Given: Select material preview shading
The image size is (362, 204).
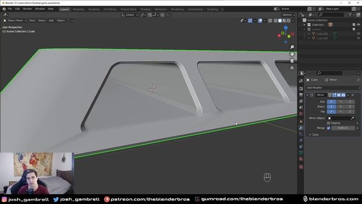Looking at the screenshot, I should coord(284,20).
